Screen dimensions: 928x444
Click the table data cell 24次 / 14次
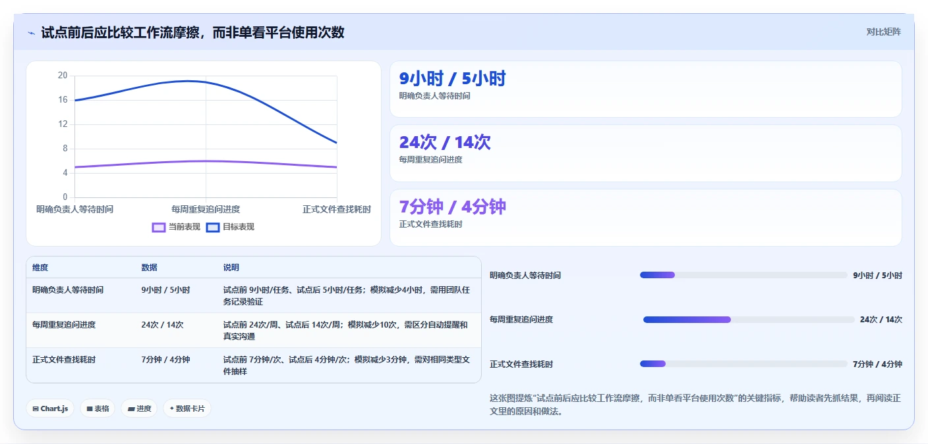162,325
